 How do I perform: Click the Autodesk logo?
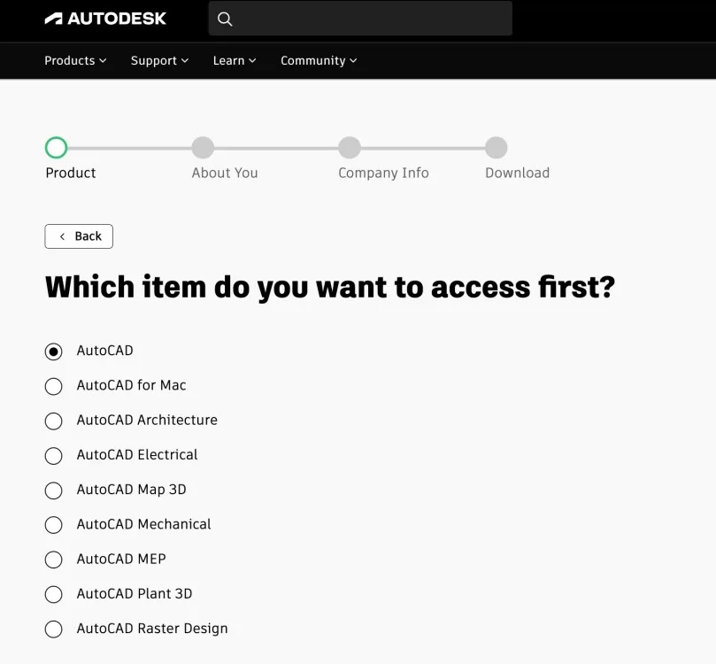point(105,19)
